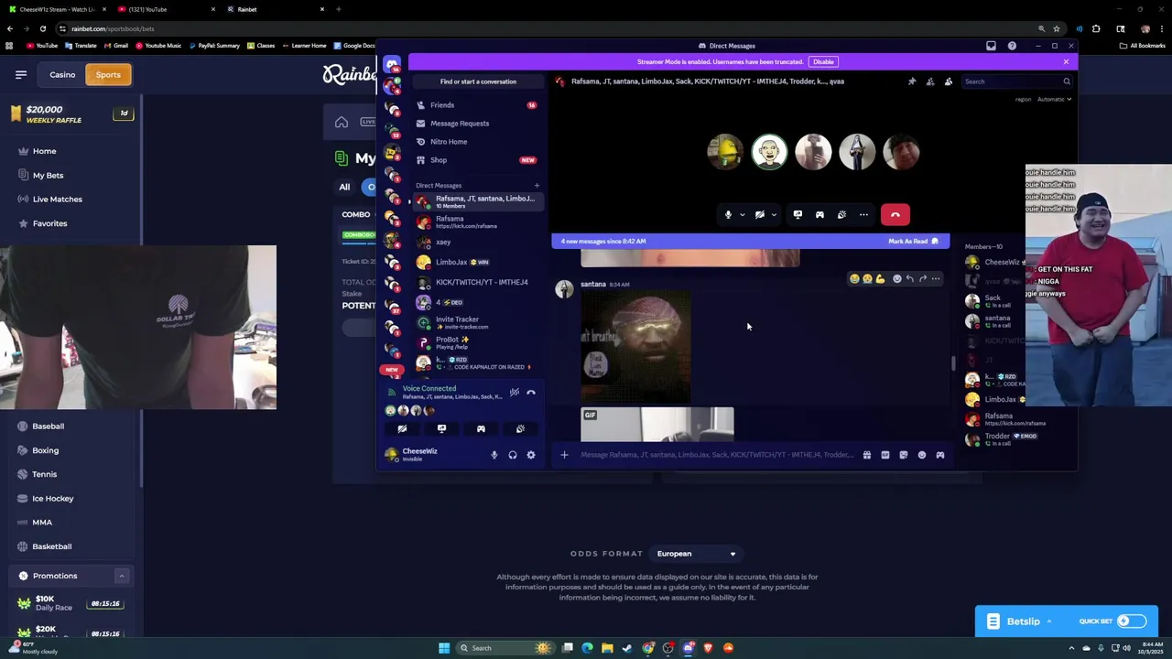
Task: Open santana's image attachment
Action: [x=635, y=347]
